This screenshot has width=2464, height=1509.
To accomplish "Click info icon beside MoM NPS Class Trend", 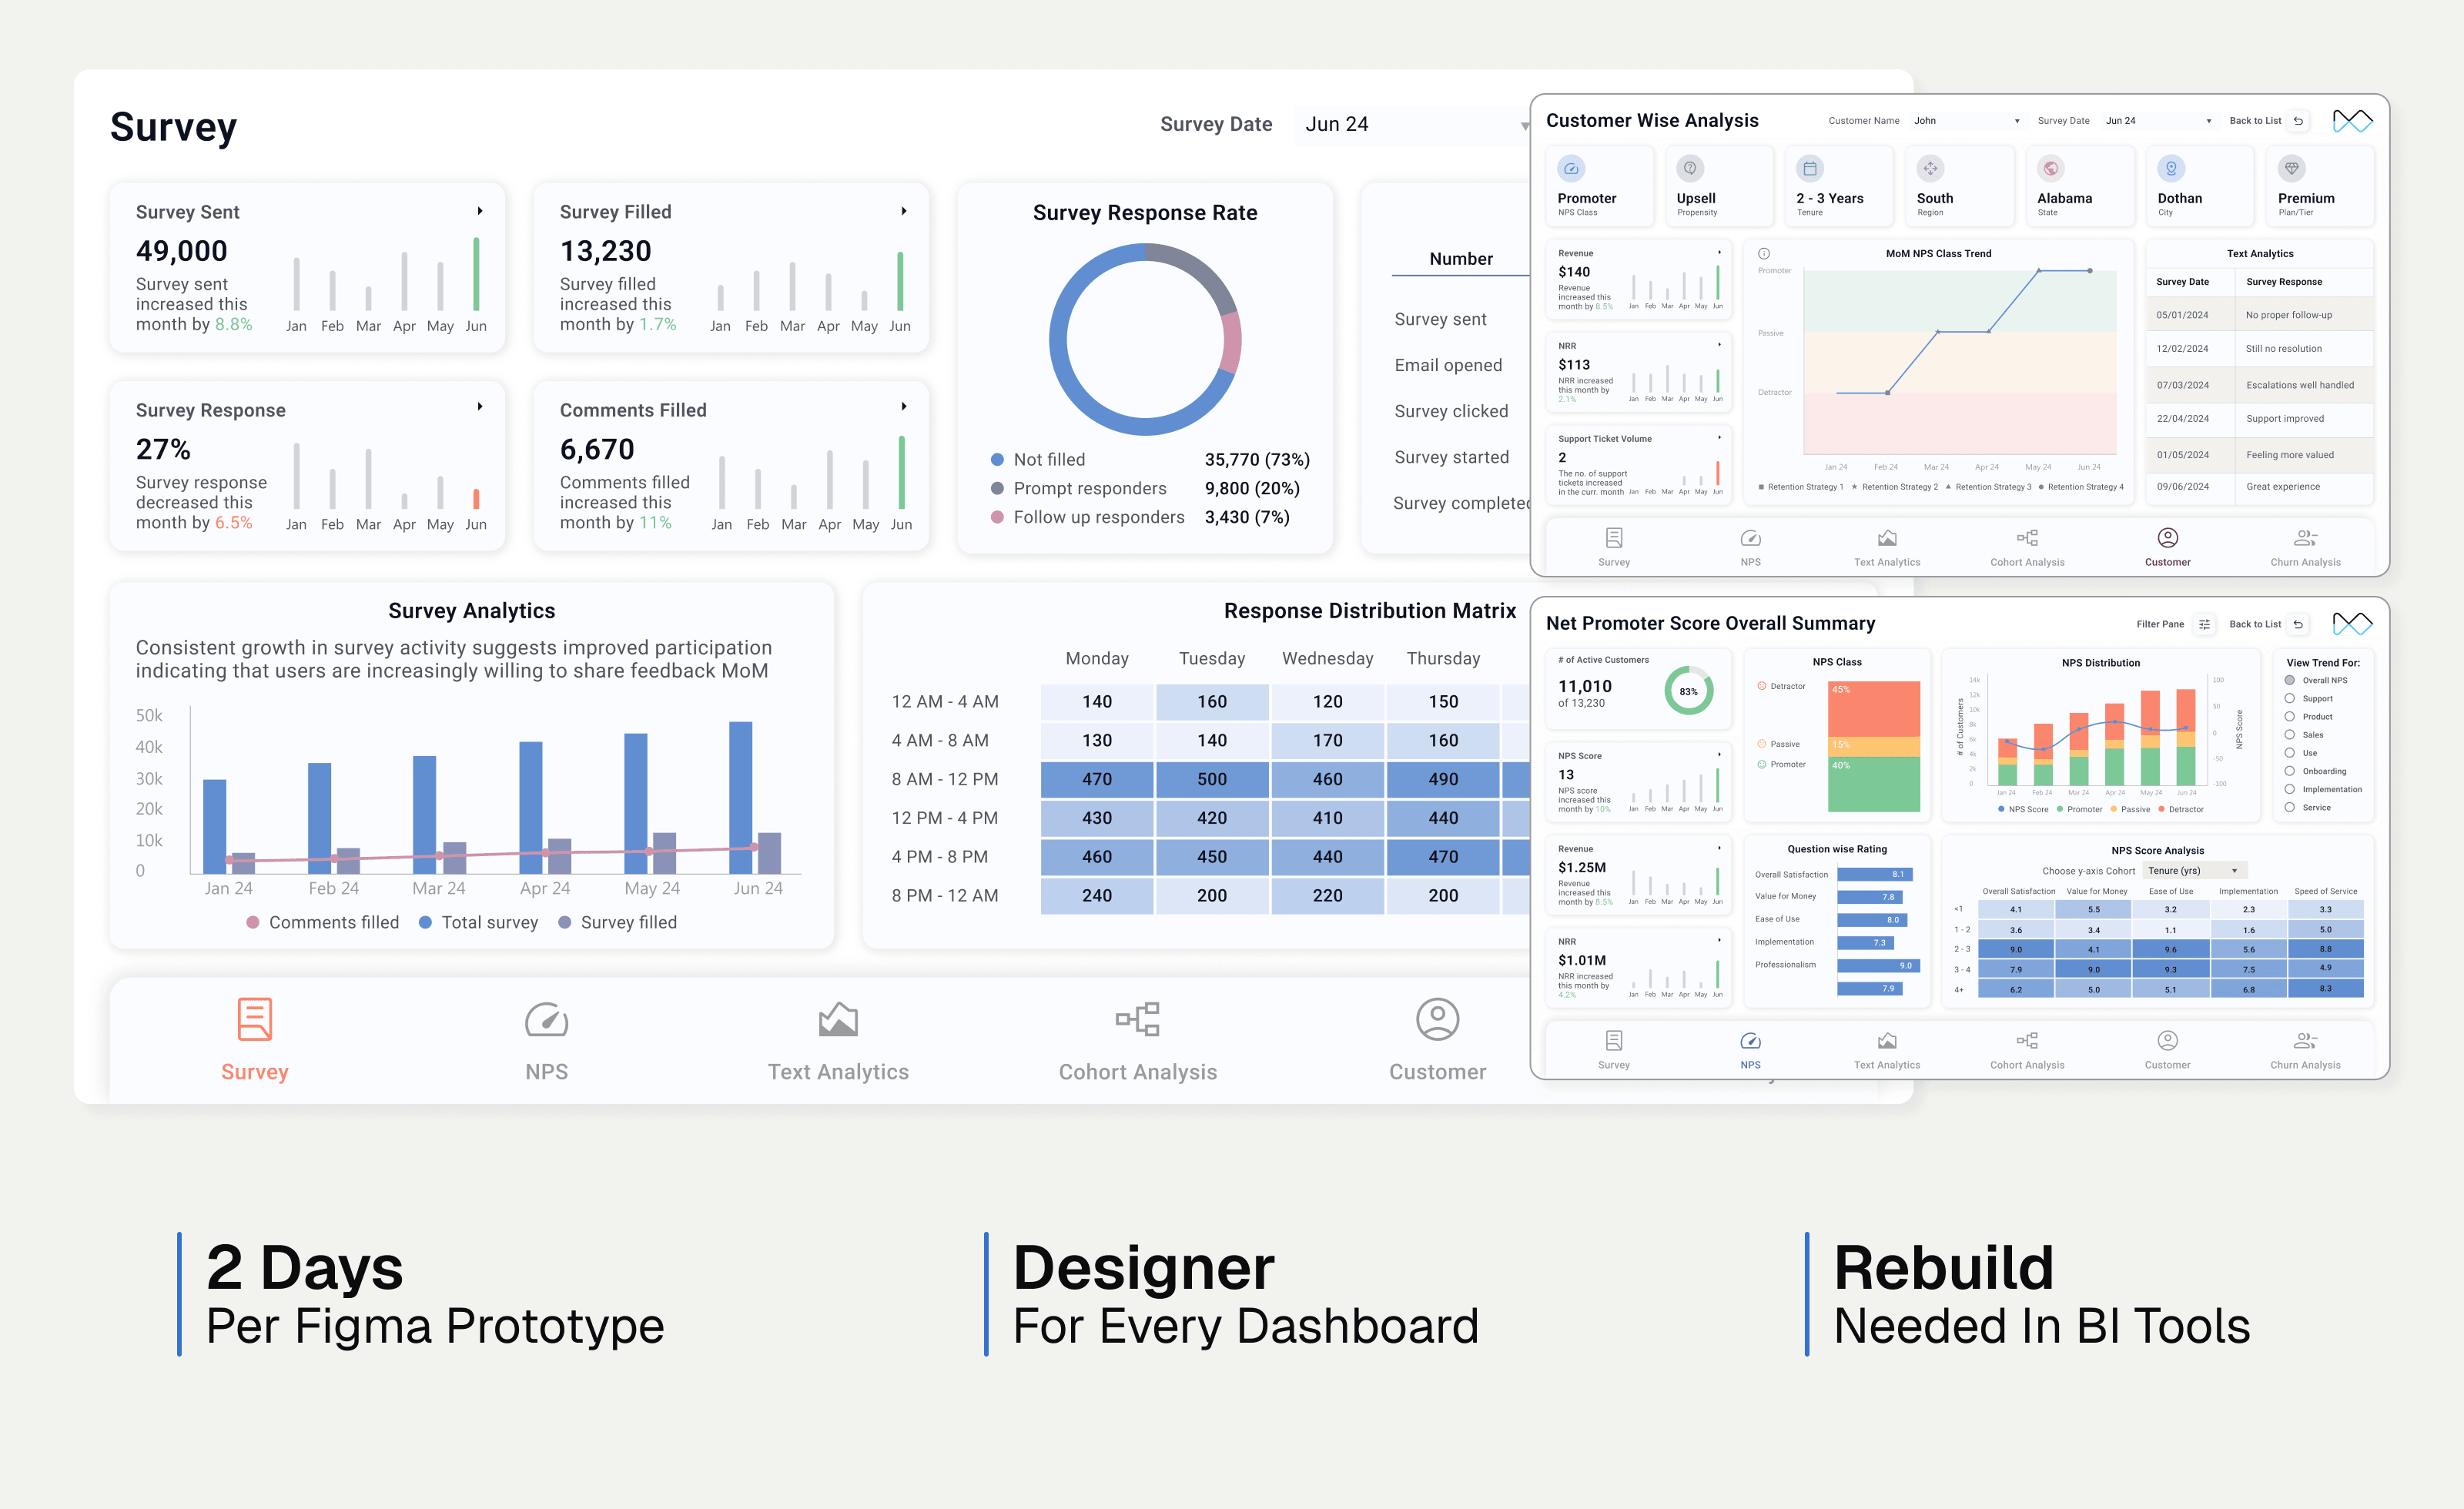I will pos(1764,254).
